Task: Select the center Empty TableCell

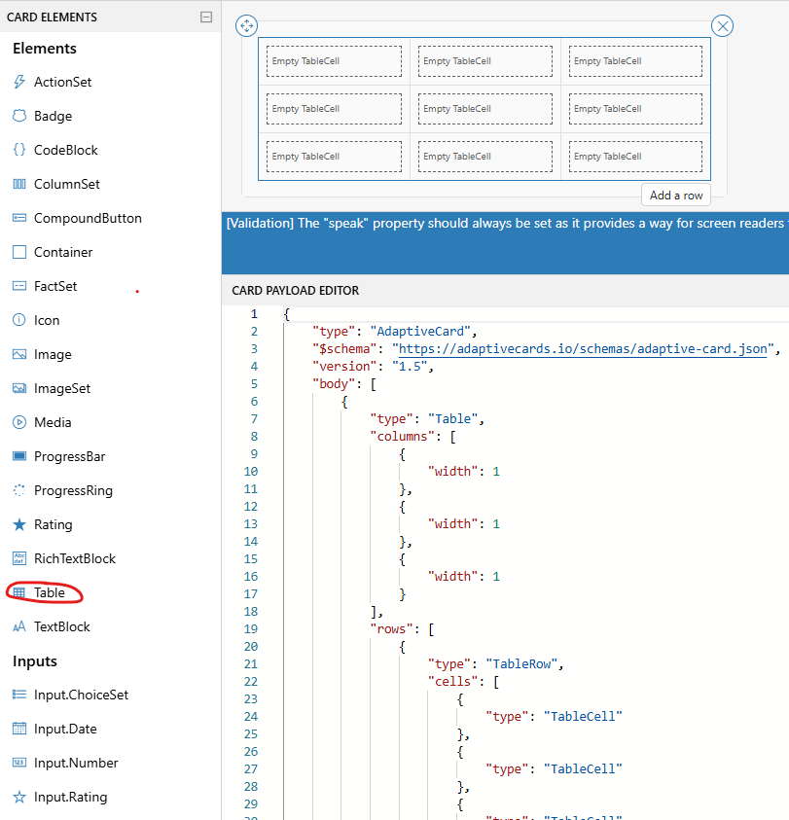Action: pos(485,109)
